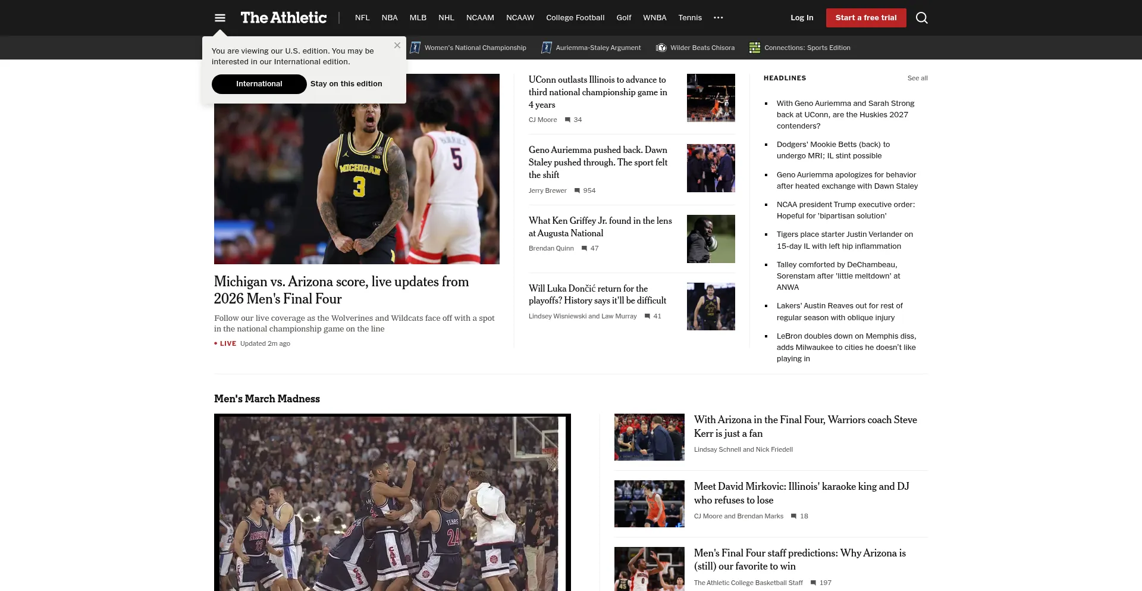Image resolution: width=1142 pixels, height=591 pixels.
Task: Open Steve Kerr is just a fan article
Action: pos(805,427)
